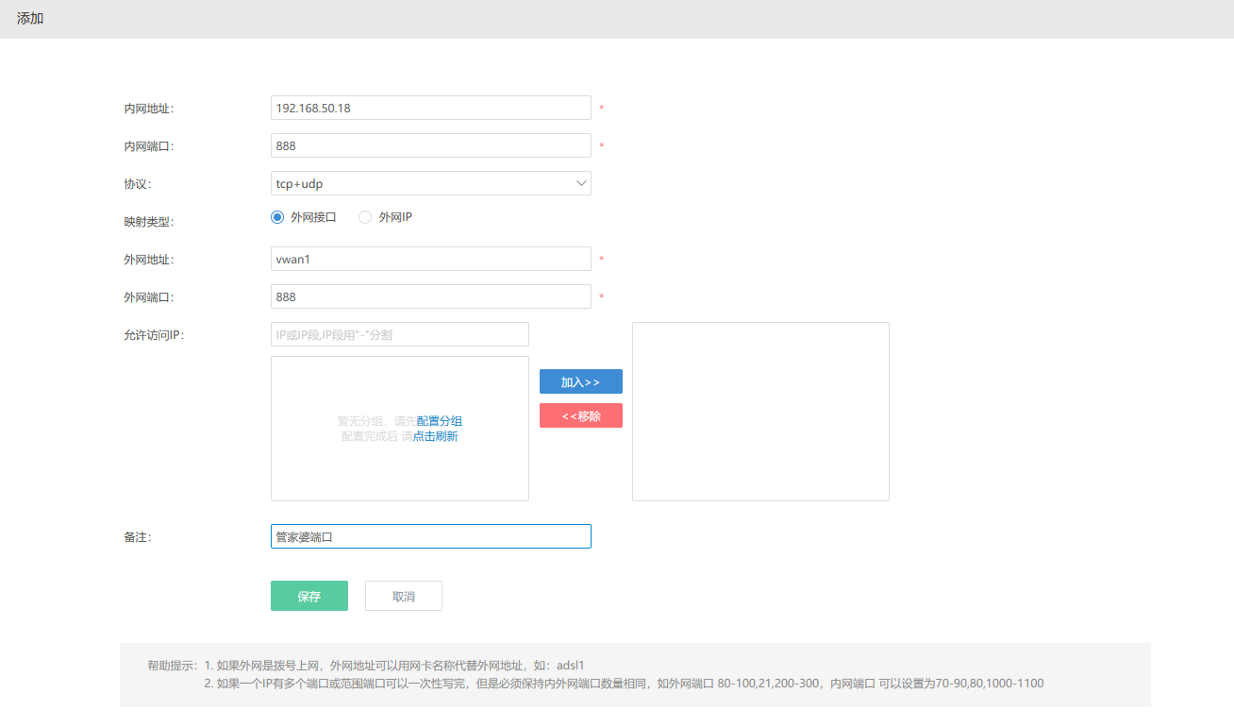
Task: Select the 外网IP radio button
Action: click(365, 217)
